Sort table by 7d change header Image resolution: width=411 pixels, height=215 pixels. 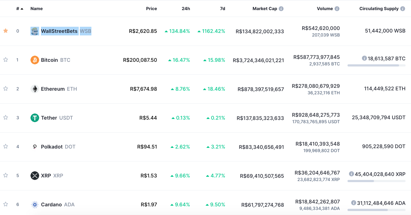(222, 9)
